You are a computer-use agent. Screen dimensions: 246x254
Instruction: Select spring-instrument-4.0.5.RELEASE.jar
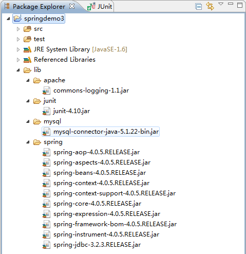point(106,234)
